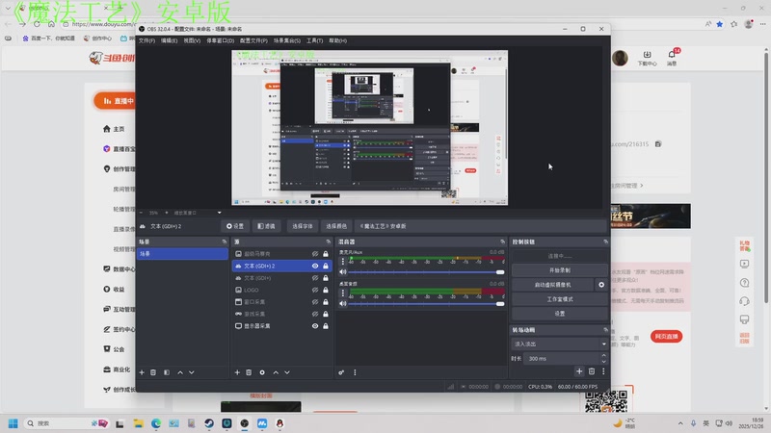Toggle visibility of the first source row
This screenshot has height=433, width=771.
(x=315, y=254)
